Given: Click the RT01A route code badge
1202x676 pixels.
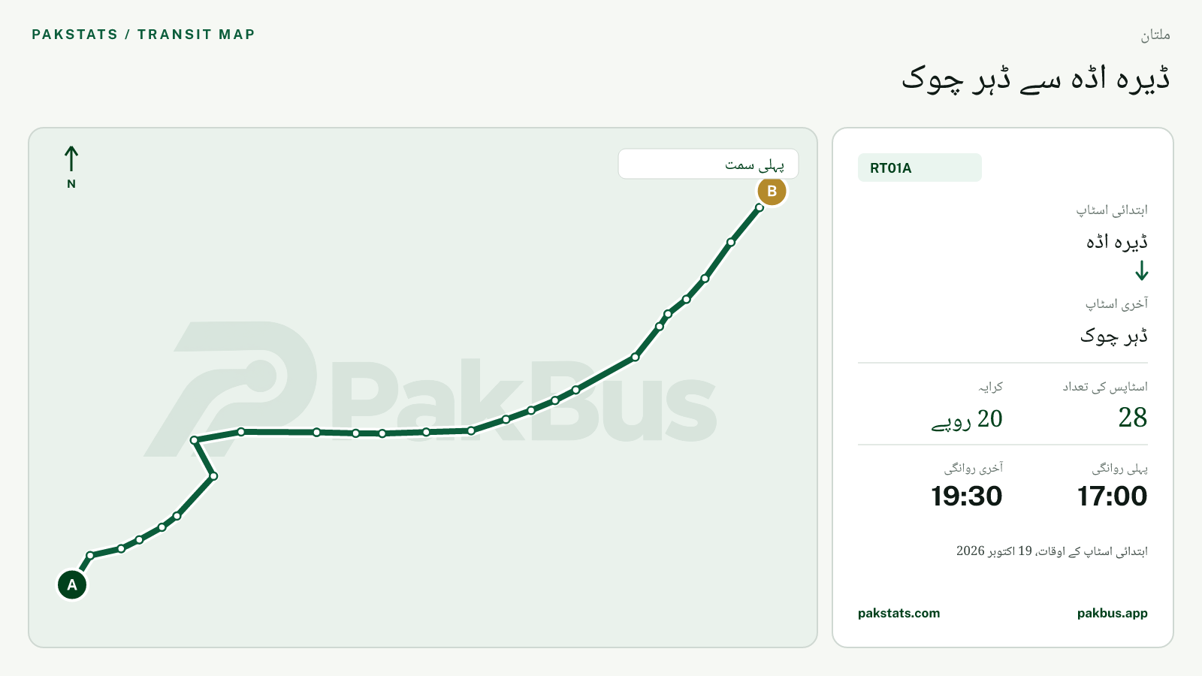Looking at the screenshot, I should [920, 167].
